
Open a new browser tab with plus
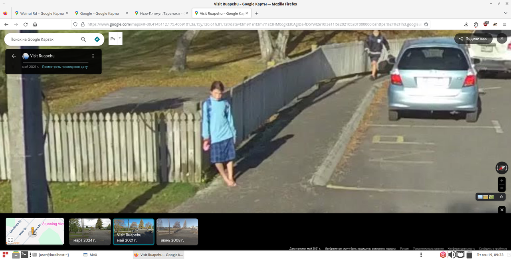[x=257, y=13]
